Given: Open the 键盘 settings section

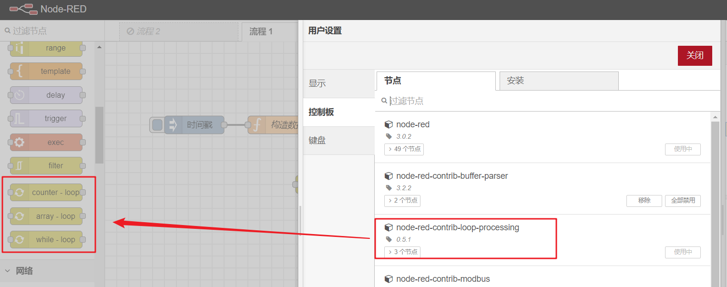Looking at the screenshot, I should point(339,141).
